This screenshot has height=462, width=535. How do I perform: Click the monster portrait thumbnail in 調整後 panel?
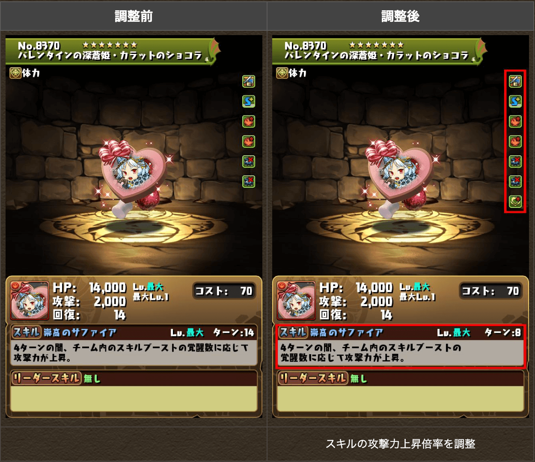(296, 300)
